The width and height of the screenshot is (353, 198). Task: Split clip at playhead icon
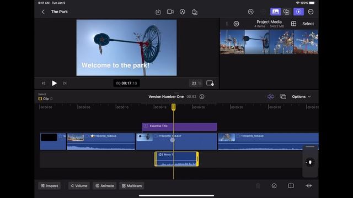[x=291, y=186]
